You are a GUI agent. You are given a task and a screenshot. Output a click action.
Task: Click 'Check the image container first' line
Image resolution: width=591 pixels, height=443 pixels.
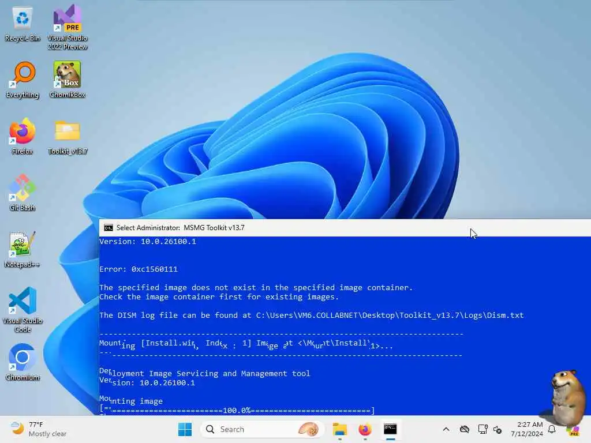point(219,297)
